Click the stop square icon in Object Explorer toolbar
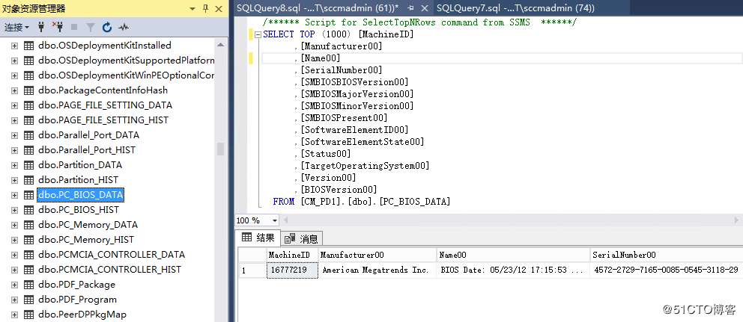The width and height of the screenshot is (743, 322). coord(74,28)
